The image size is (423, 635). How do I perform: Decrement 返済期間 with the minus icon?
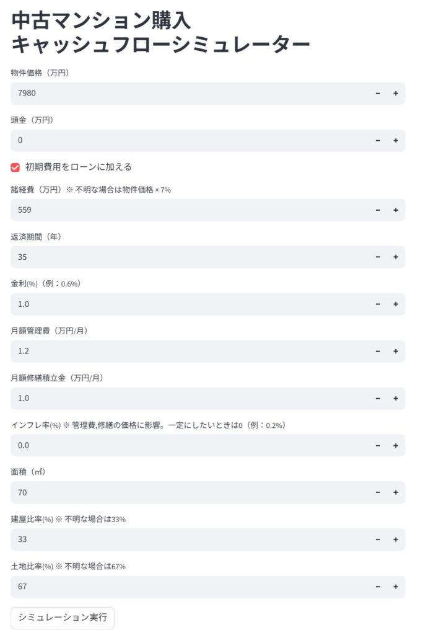tap(378, 257)
